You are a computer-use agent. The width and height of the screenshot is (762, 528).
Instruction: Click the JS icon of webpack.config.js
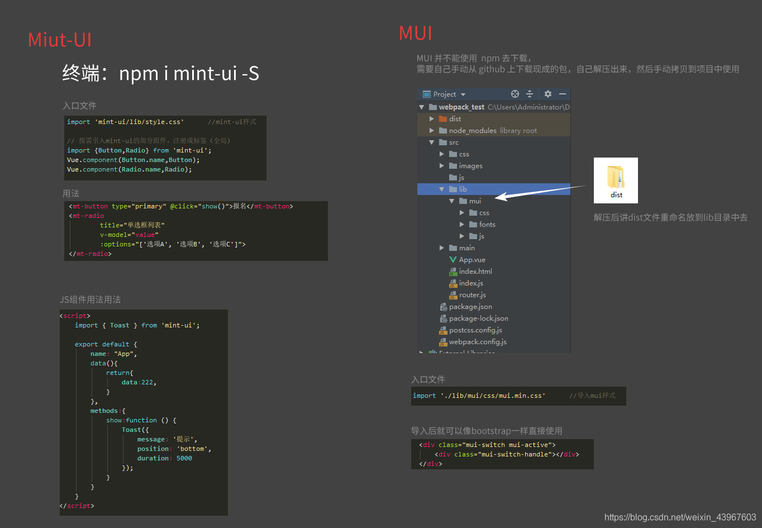[x=444, y=342]
